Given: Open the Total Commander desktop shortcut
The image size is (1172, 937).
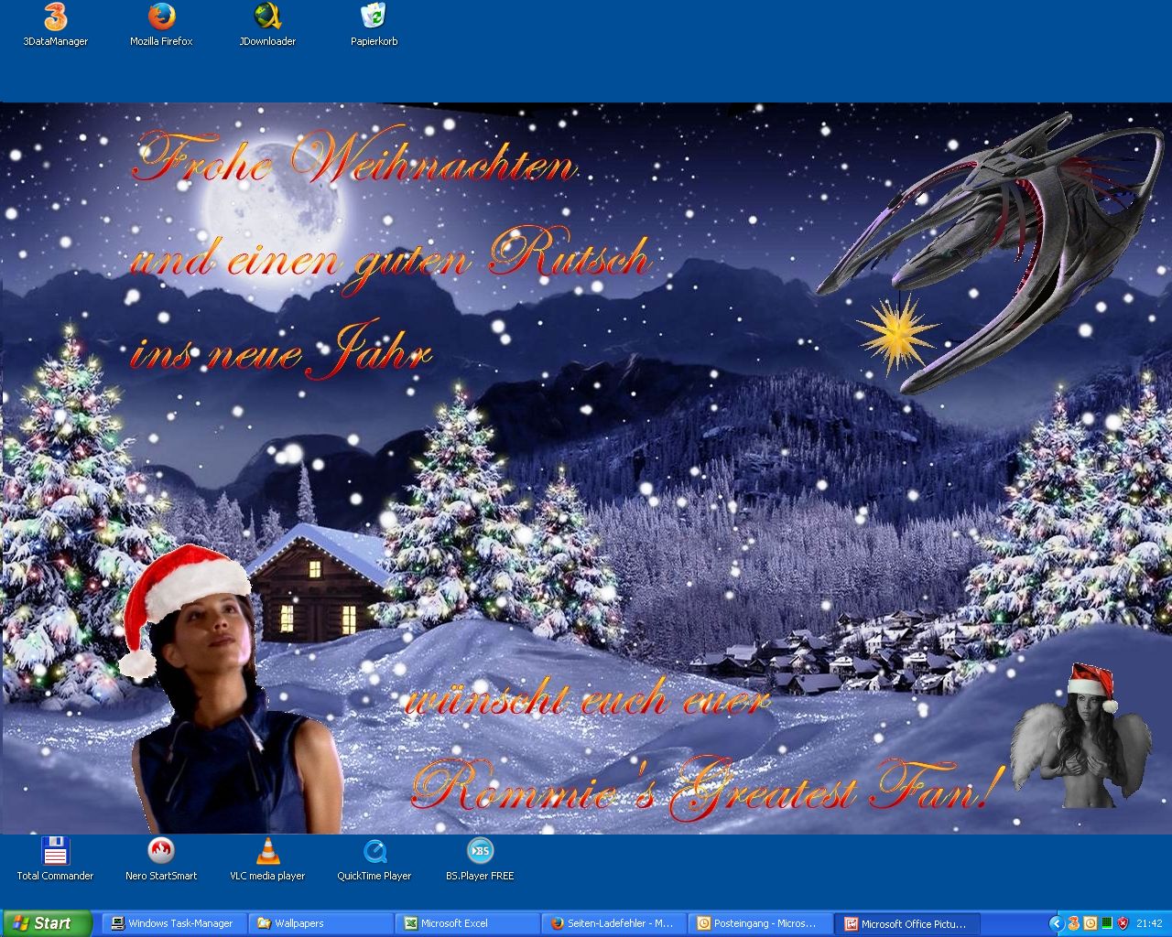Looking at the screenshot, I should click(x=55, y=853).
